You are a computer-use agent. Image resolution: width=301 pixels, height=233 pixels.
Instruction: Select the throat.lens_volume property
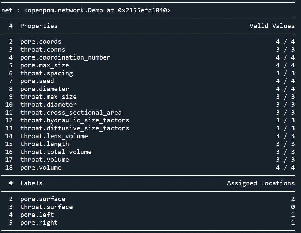click(x=54, y=136)
